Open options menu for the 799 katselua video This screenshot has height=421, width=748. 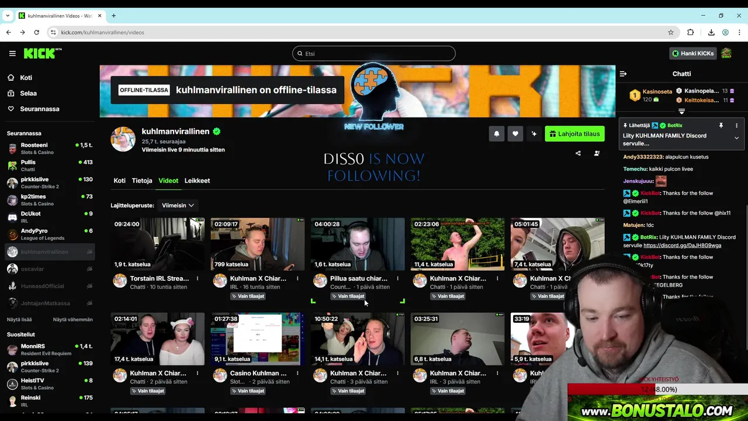297,278
